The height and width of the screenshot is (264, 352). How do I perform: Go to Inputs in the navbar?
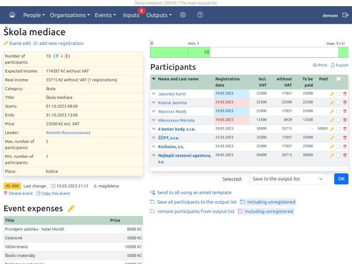click(131, 15)
